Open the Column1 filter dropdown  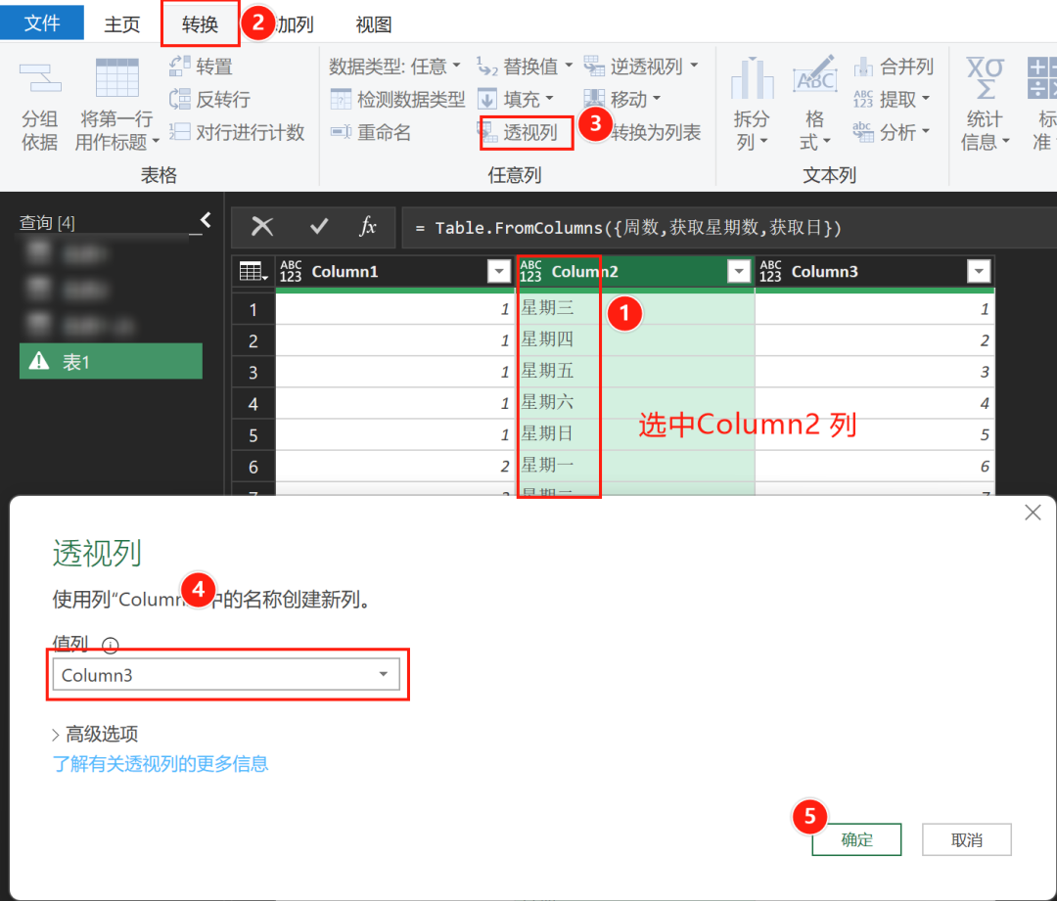[497, 272]
